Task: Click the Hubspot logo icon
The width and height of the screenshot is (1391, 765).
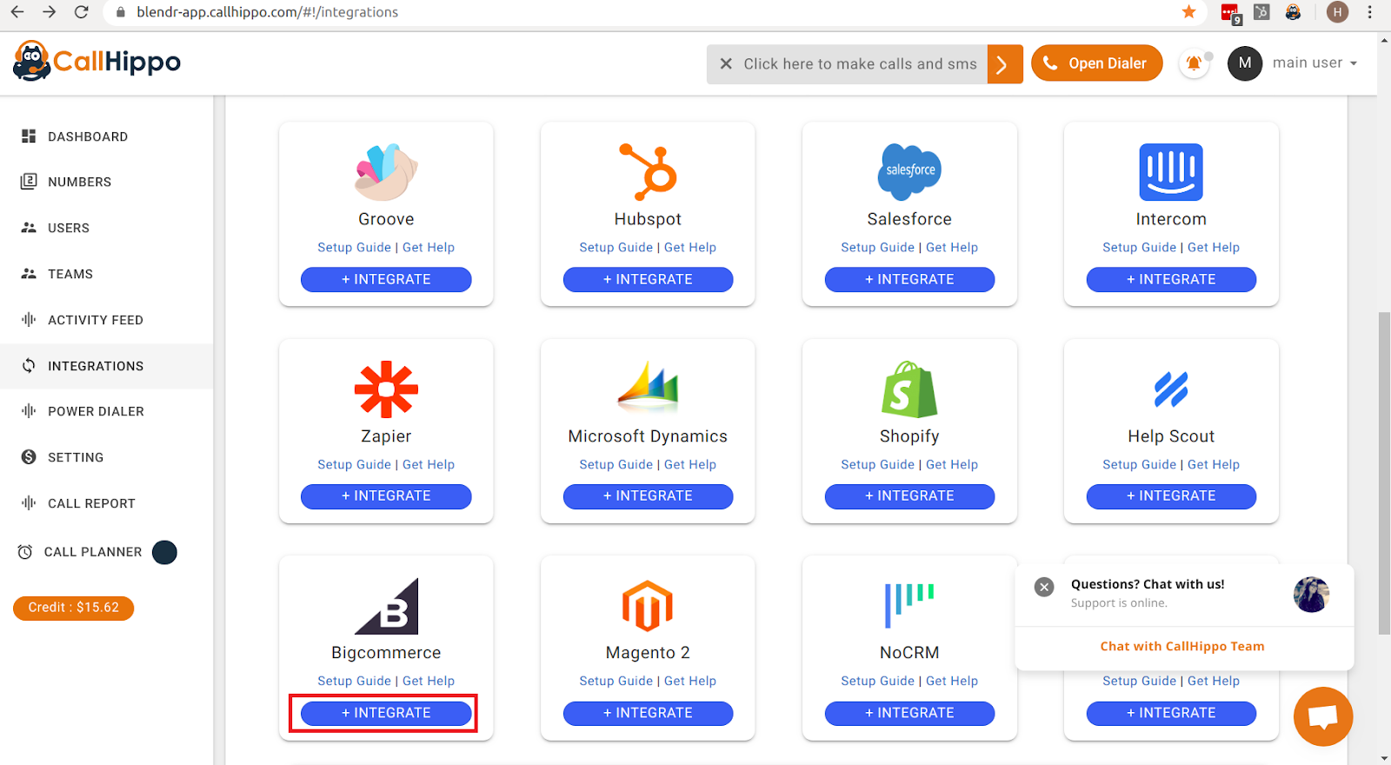Action: (648, 172)
